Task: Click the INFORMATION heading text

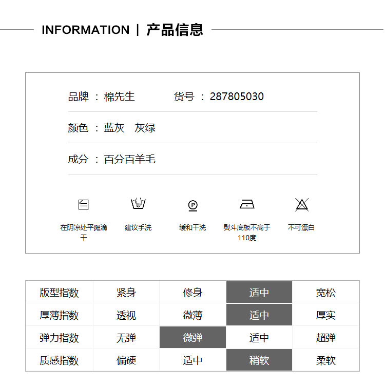Action: click(x=85, y=30)
